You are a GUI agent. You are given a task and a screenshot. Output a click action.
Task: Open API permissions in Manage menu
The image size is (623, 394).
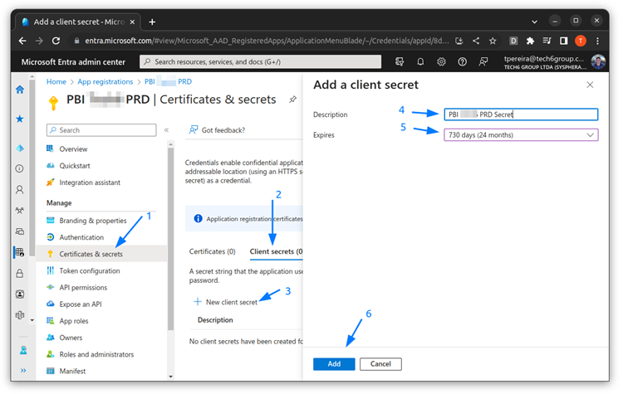click(x=83, y=288)
